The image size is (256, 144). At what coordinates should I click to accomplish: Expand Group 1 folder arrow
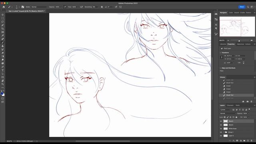[x=224, y=132]
